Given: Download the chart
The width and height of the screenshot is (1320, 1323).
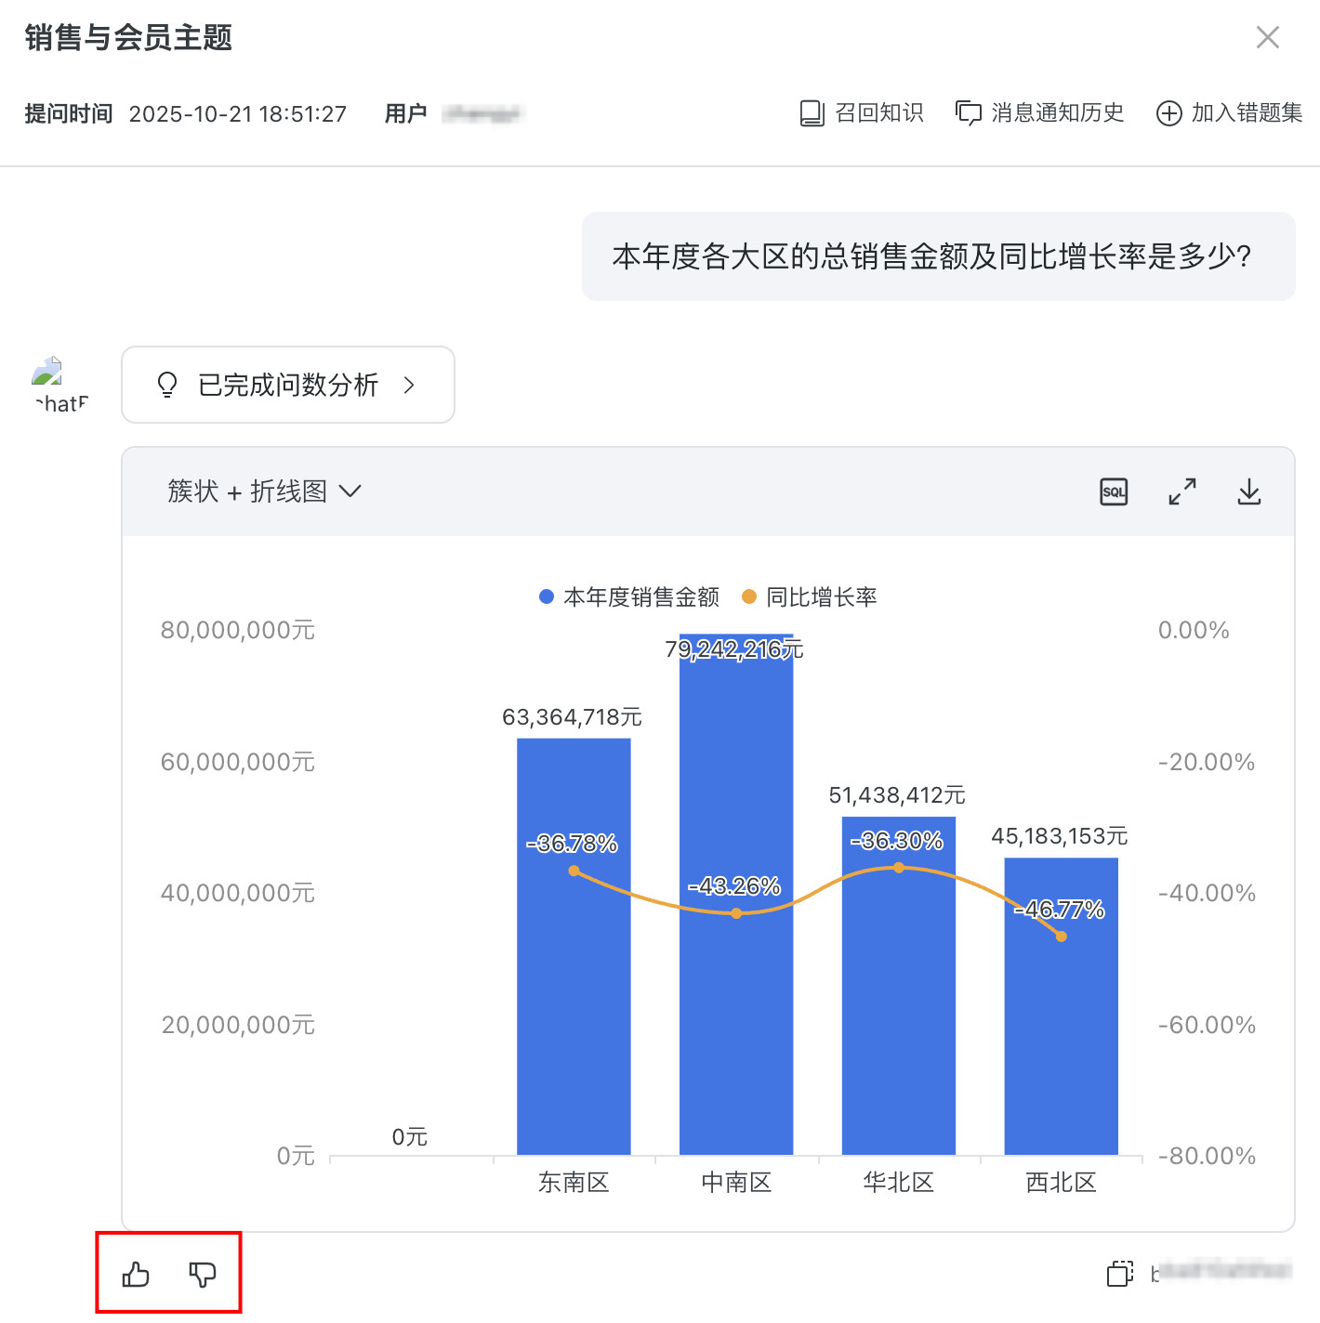Looking at the screenshot, I should coord(1248,491).
